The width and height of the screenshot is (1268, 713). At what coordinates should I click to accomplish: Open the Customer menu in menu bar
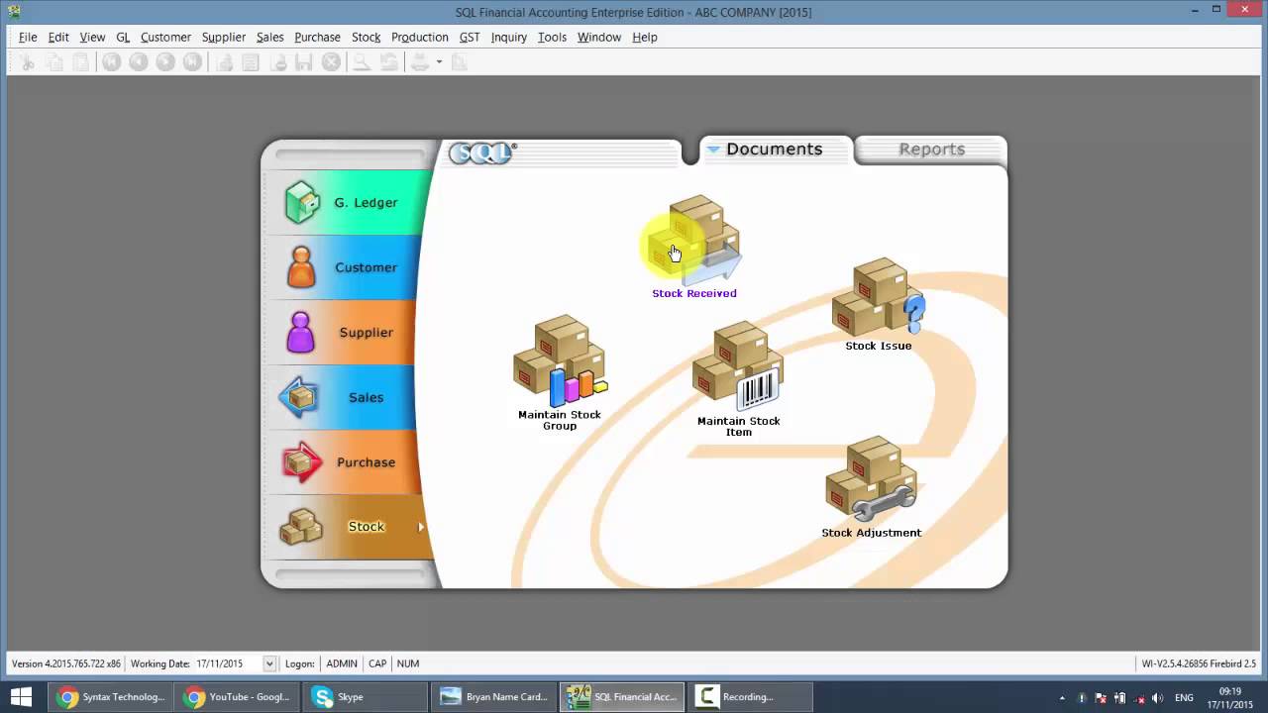[x=165, y=37]
